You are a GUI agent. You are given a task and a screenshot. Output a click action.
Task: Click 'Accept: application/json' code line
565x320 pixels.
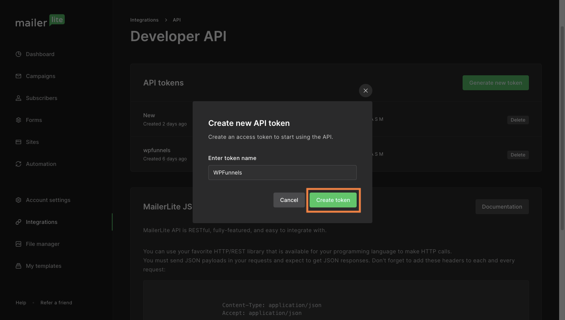262,313
